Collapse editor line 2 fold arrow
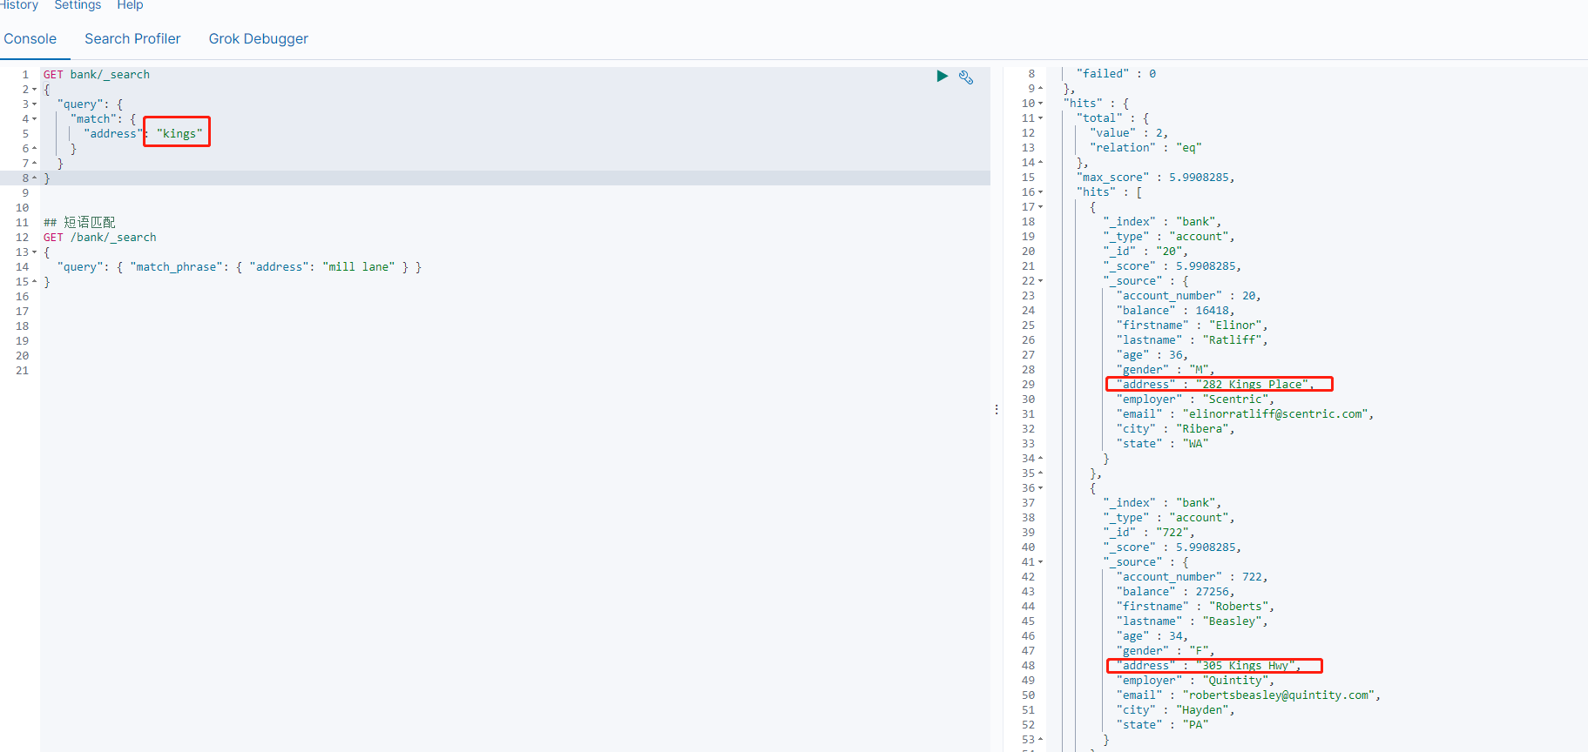 coord(34,90)
